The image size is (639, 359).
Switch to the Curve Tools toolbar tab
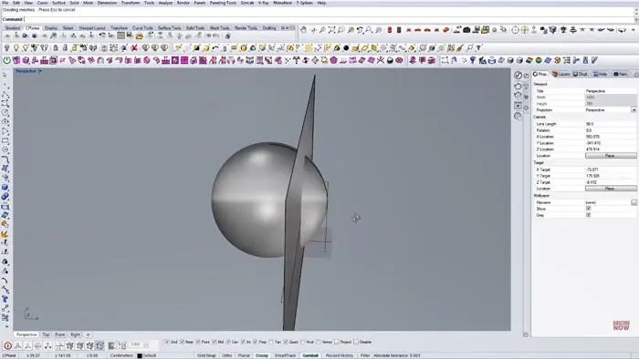tap(142, 28)
